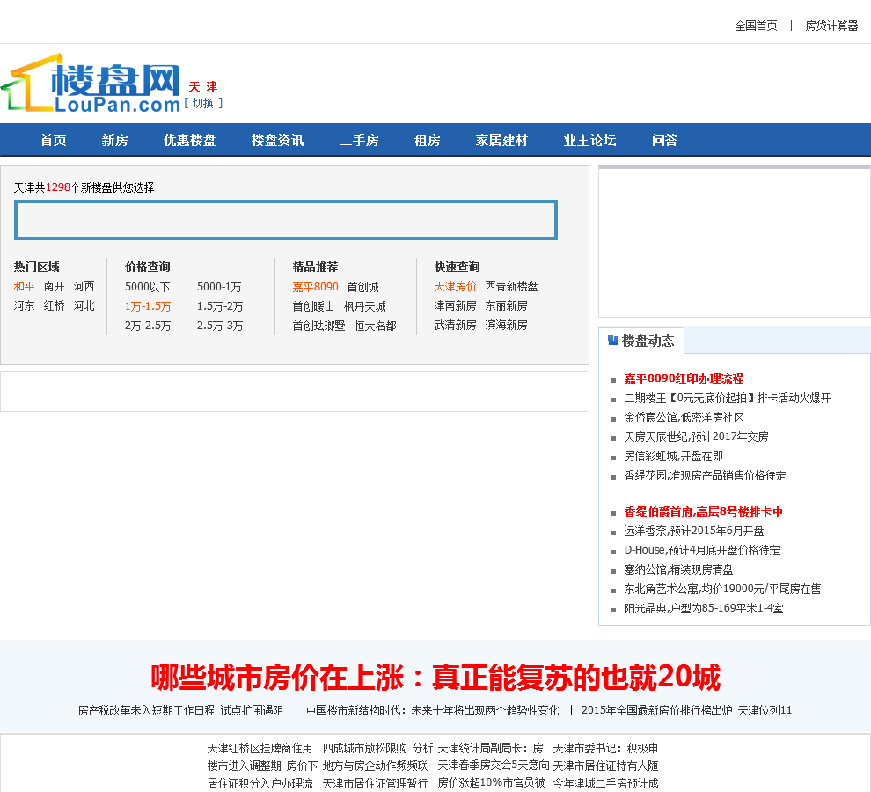Open the 二手房 menu item
Viewport: 871px width, 792px height.
pyautogui.click(x=359, y=140)
